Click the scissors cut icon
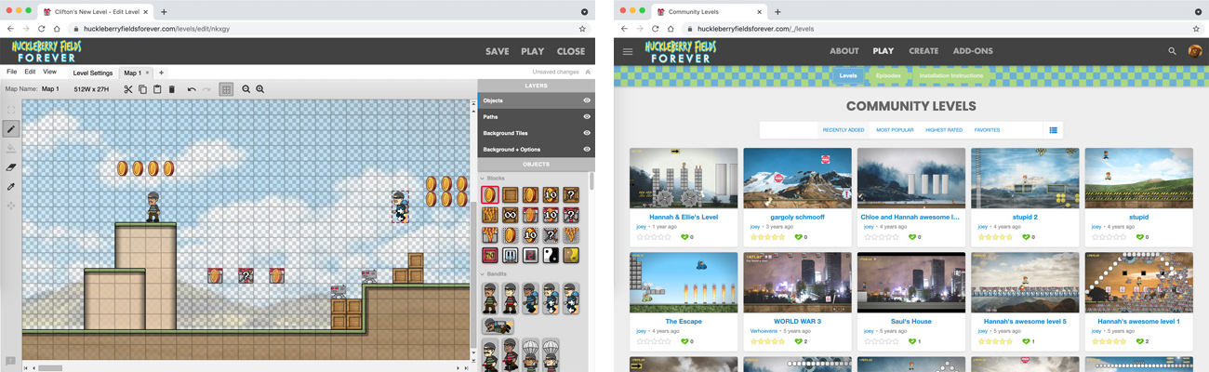This screenshot has height=372, width=1209. (128, 89)
